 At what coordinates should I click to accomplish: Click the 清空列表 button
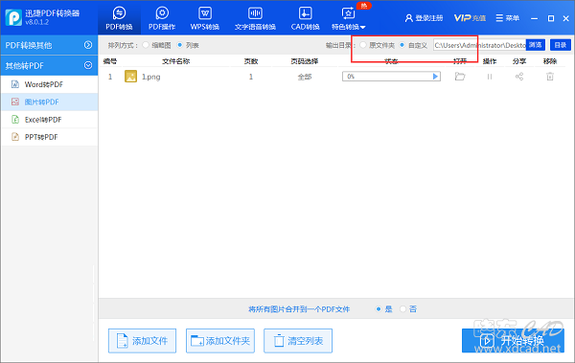(x=298, y=341)
